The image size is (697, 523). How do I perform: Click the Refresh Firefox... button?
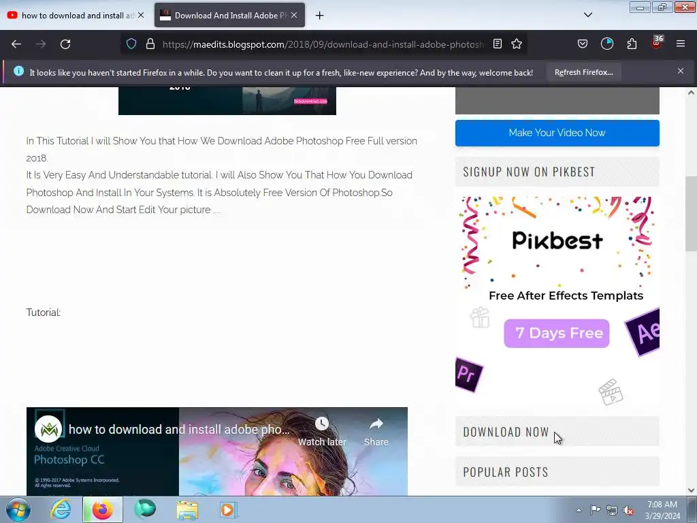583,72
